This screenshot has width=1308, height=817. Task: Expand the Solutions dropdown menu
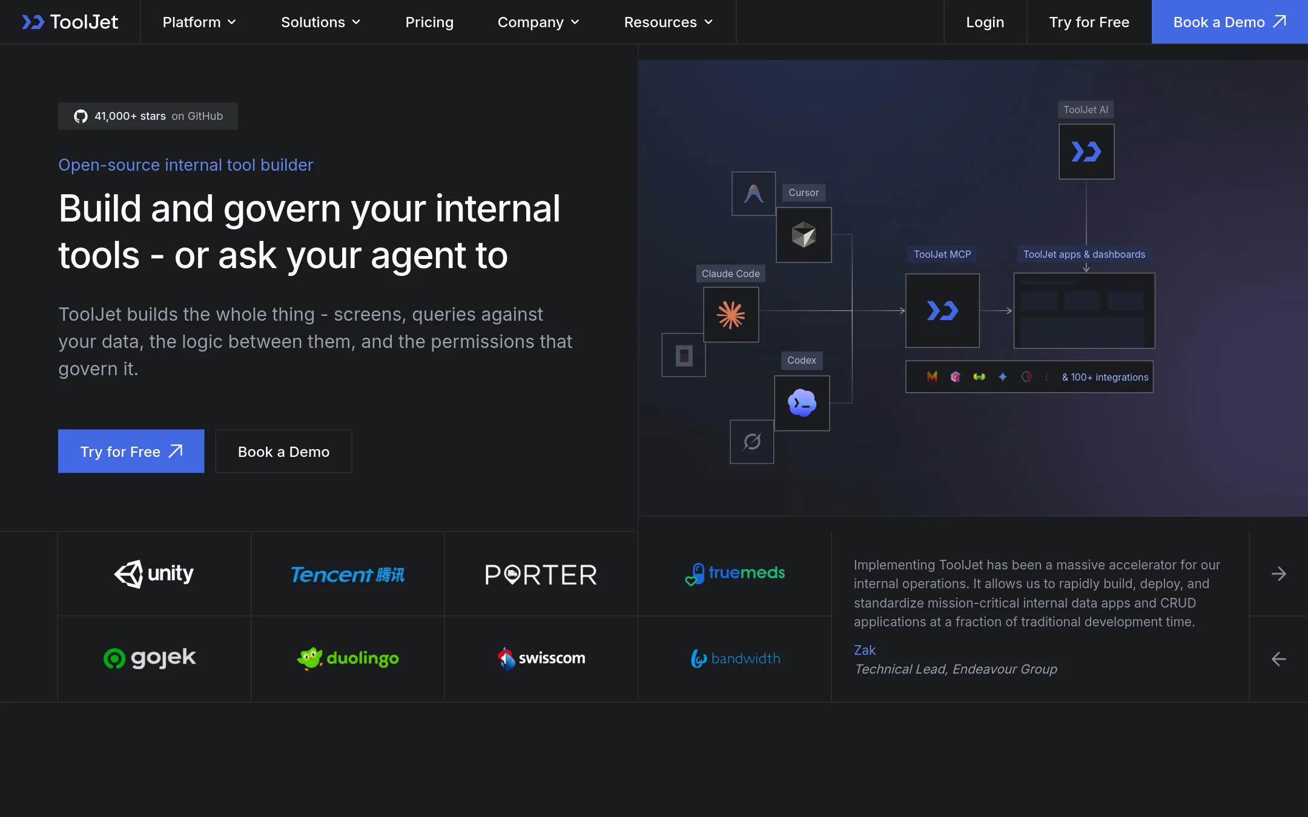320,22
